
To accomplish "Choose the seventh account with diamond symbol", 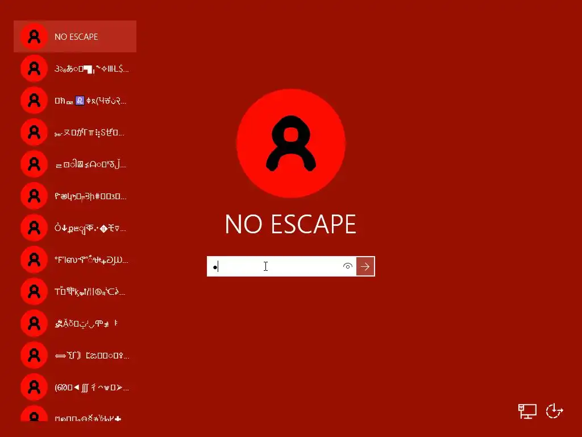I will tap(75, 228).
